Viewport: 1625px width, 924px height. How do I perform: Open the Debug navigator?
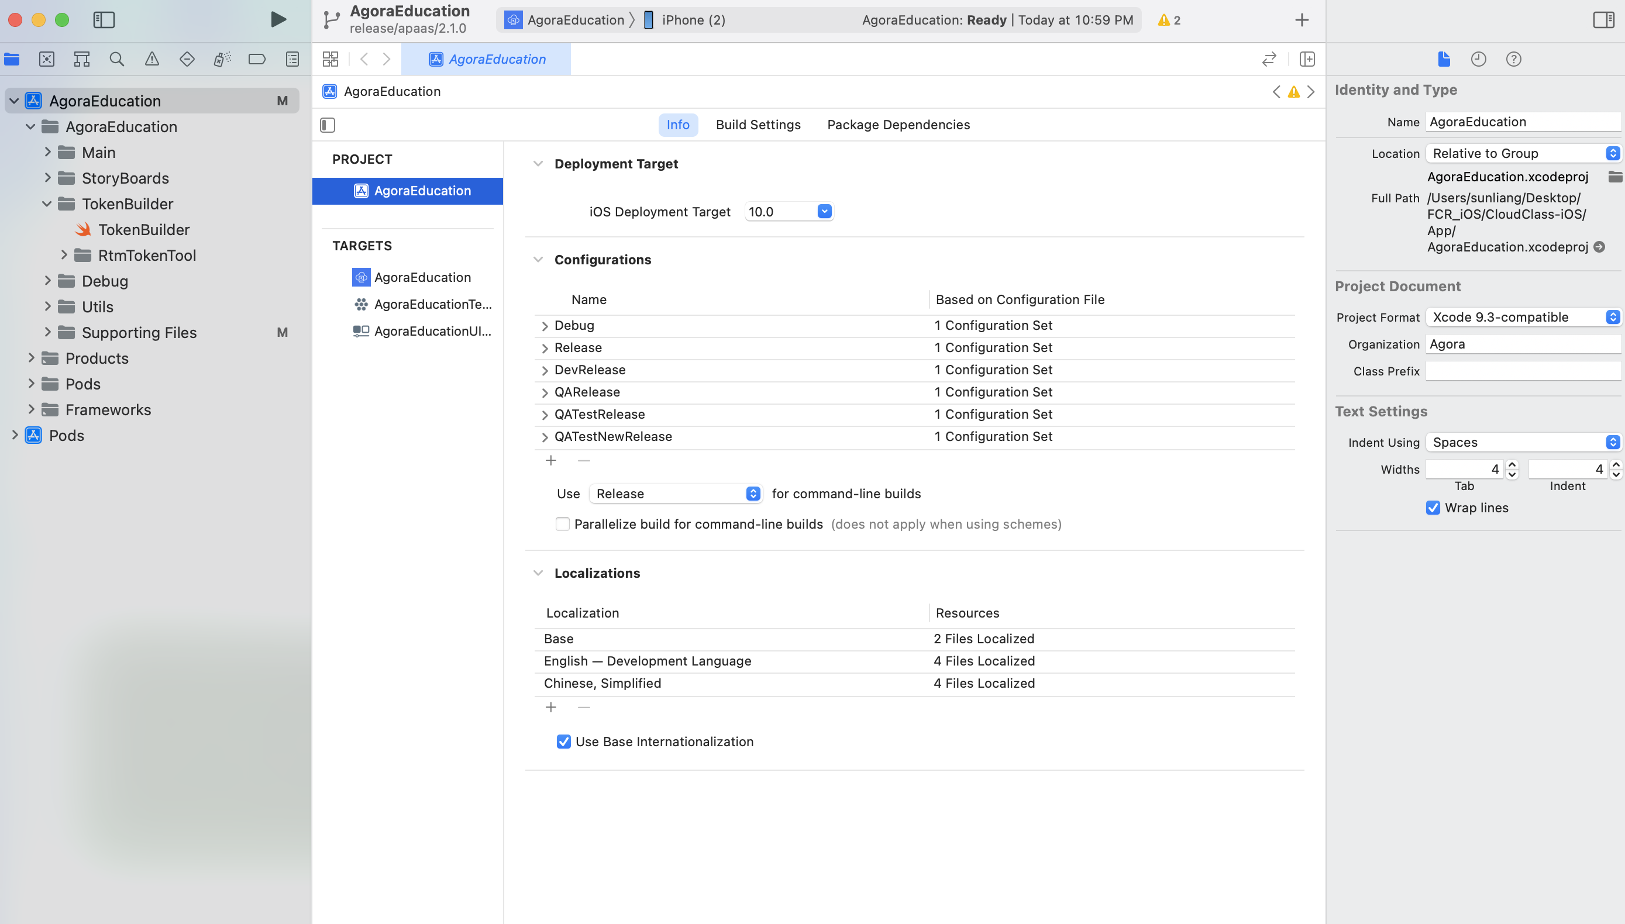(x=222, y=59)
